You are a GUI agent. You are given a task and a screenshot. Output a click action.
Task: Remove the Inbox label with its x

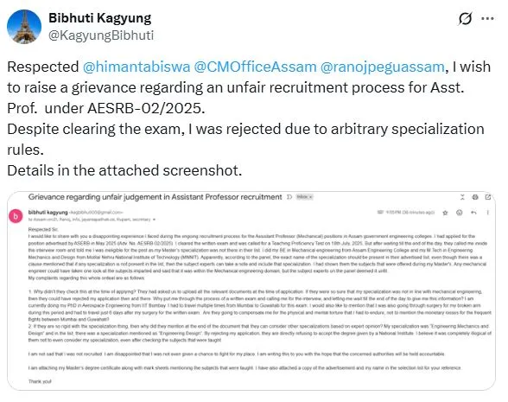(310, 197)
